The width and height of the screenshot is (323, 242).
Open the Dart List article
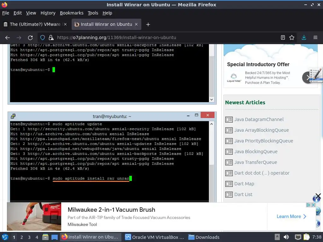click(x=243, y=194)
